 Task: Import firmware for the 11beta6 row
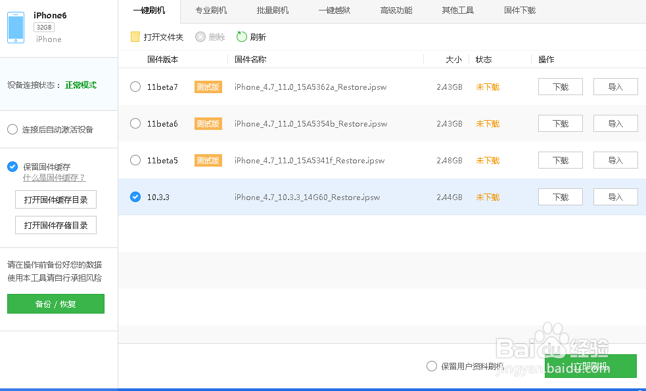[616, 123]
